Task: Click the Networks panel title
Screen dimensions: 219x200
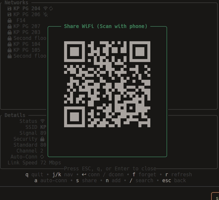Action: [x=16, y=2]
